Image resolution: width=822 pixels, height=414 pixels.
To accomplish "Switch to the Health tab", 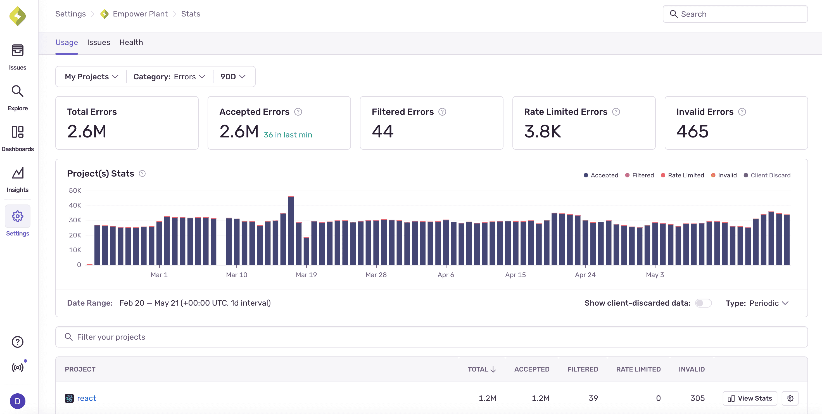I will pyautogui.click(x=131, y=42).
